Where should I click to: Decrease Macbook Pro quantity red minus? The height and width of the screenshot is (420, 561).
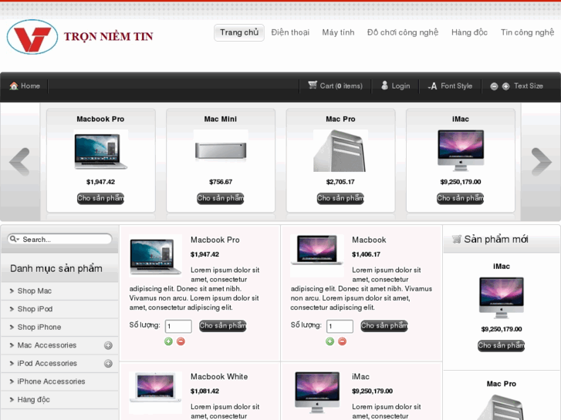click(181, 341)
